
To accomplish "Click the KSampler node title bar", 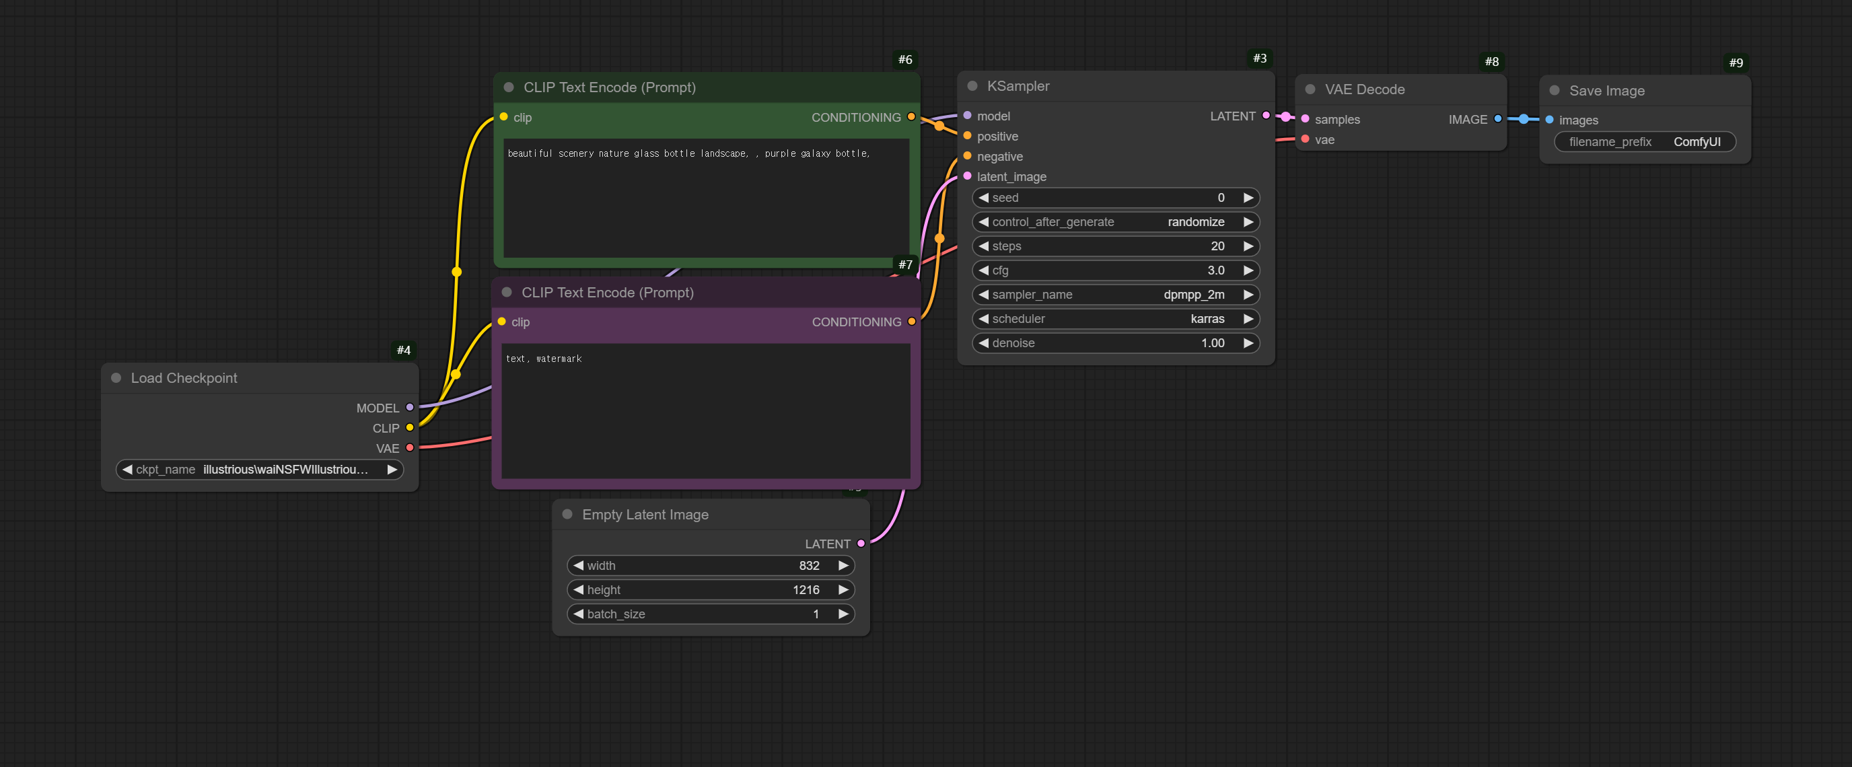I will 1114,86.
